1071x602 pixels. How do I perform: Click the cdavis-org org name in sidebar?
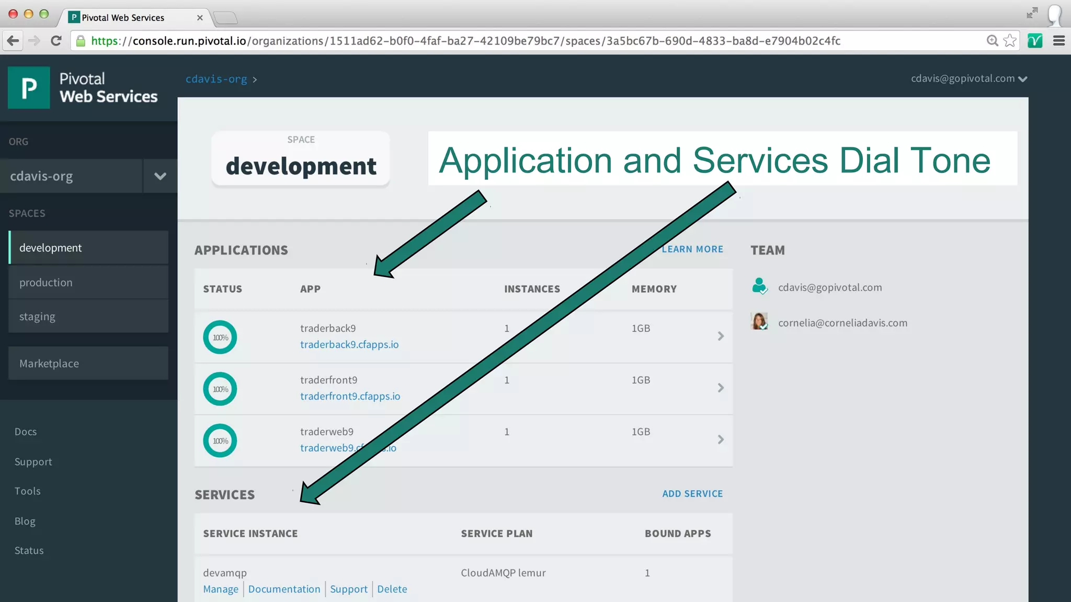pyautogui.click(x=41, y=176)
